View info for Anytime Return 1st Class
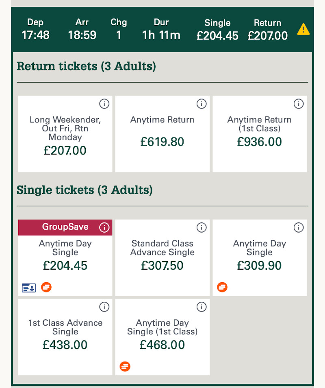 point(299,104)
